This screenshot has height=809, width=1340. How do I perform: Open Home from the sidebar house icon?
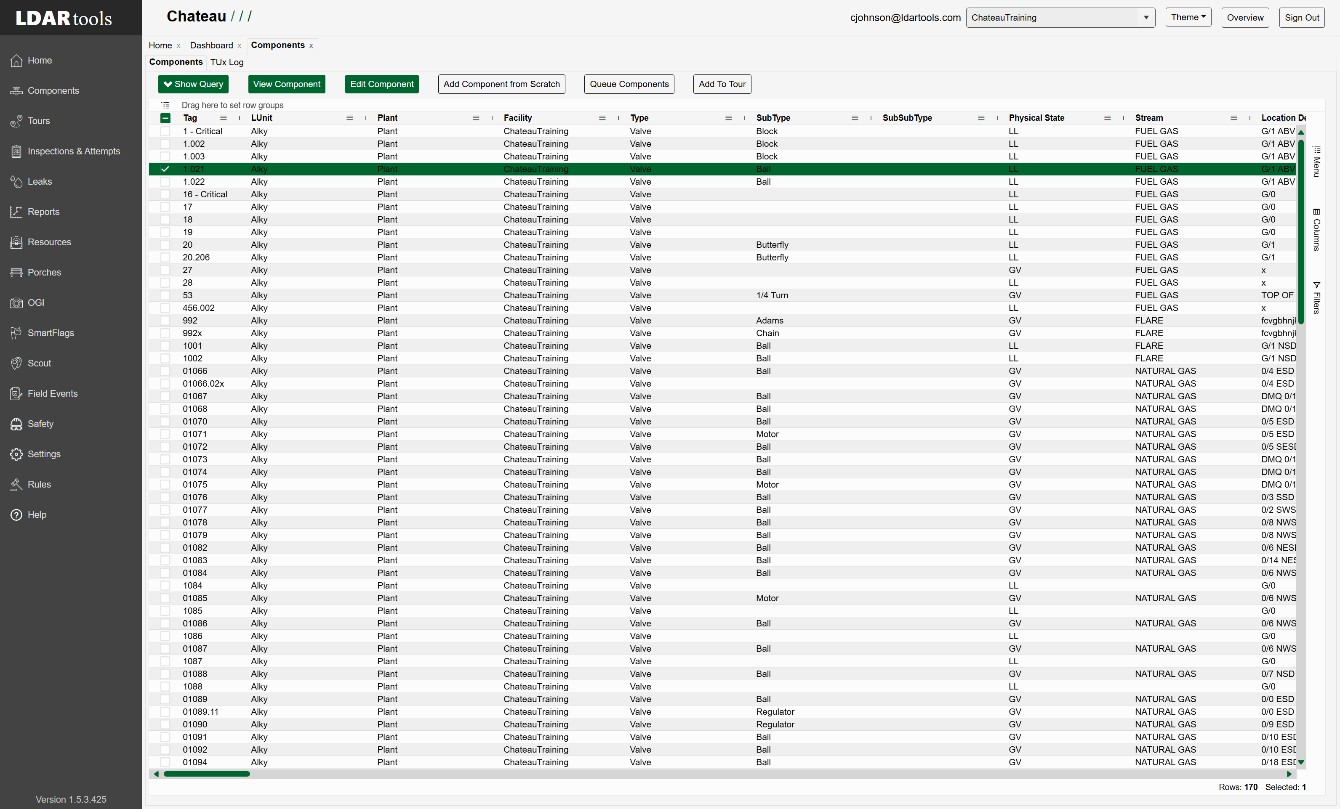click(16, 60)
